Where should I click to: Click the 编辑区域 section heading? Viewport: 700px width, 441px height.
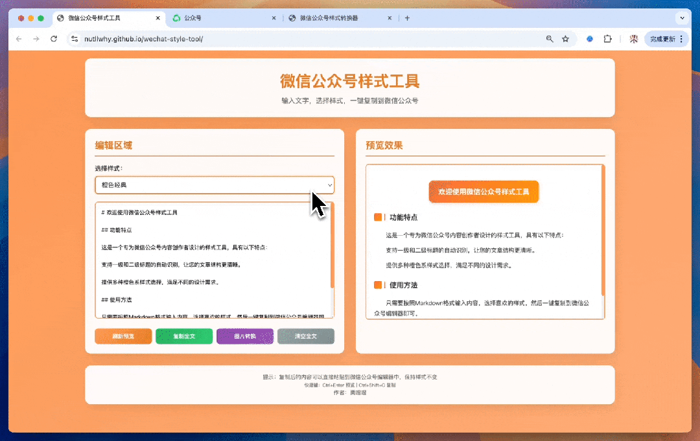[x=113, y=145]
